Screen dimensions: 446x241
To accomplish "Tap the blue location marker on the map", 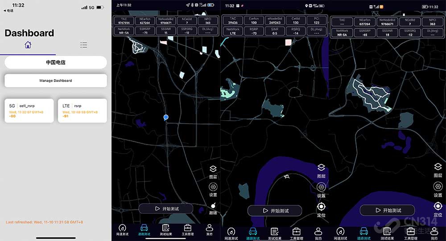I will 166,117.
